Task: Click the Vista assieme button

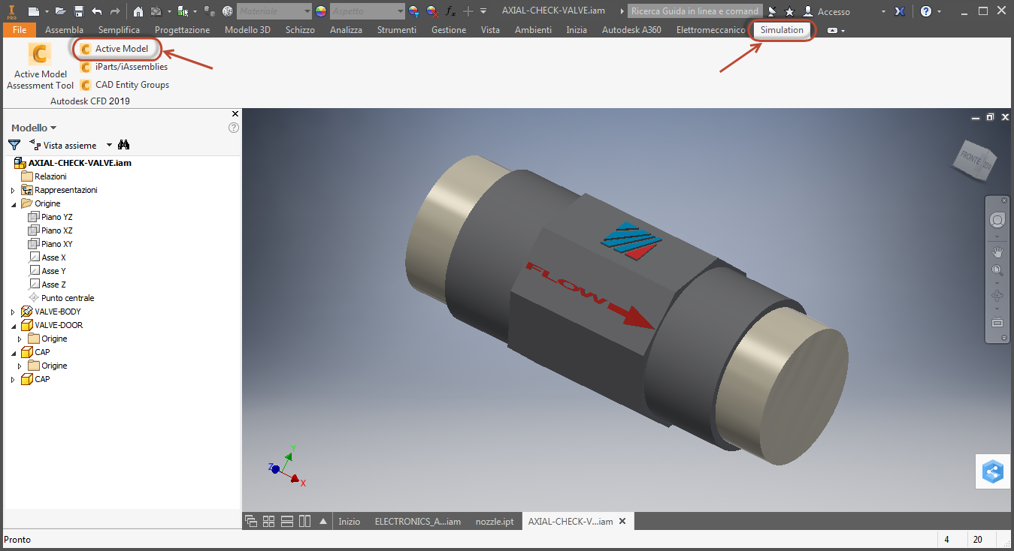Action: point(63,145)
